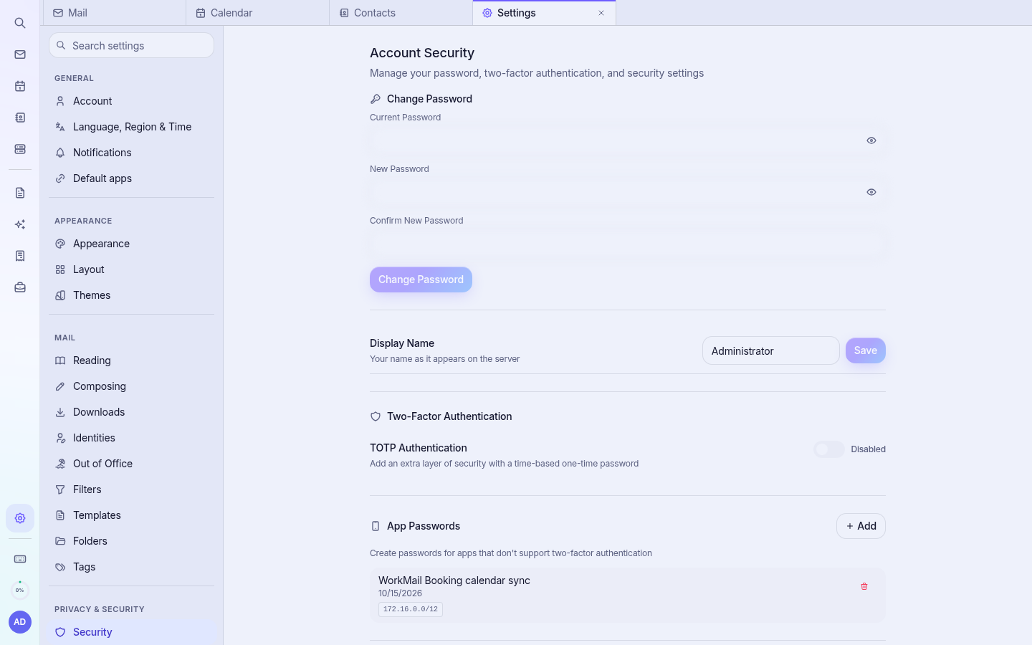1032x645 pixels.
Task: Open Themes settings
Action: 132,295
